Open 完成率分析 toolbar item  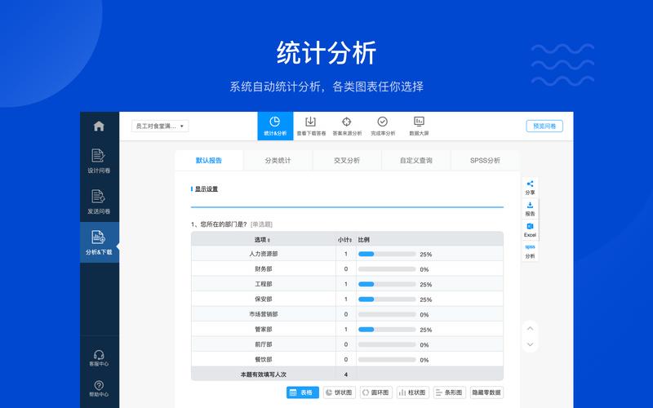coord(383,126)
